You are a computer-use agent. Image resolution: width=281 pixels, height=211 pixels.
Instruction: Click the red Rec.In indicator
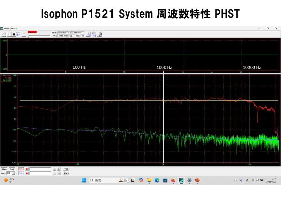click(x=33, y=32)
